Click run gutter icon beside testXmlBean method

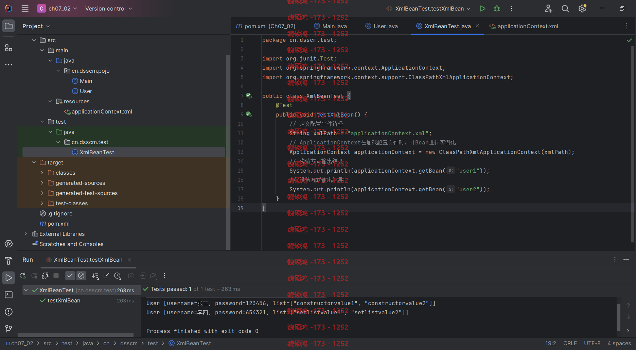249,115
